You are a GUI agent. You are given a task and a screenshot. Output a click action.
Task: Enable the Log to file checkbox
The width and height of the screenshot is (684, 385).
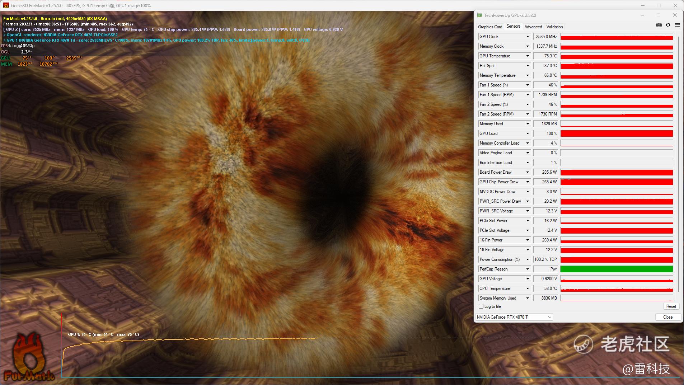(481, 306)
